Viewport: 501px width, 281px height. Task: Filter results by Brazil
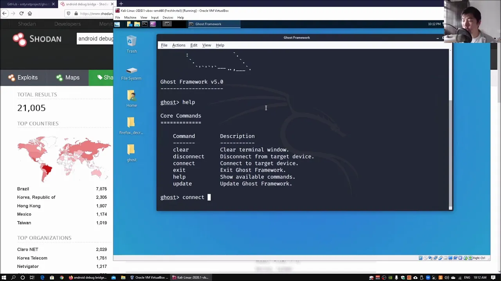(x=23, y=189)
